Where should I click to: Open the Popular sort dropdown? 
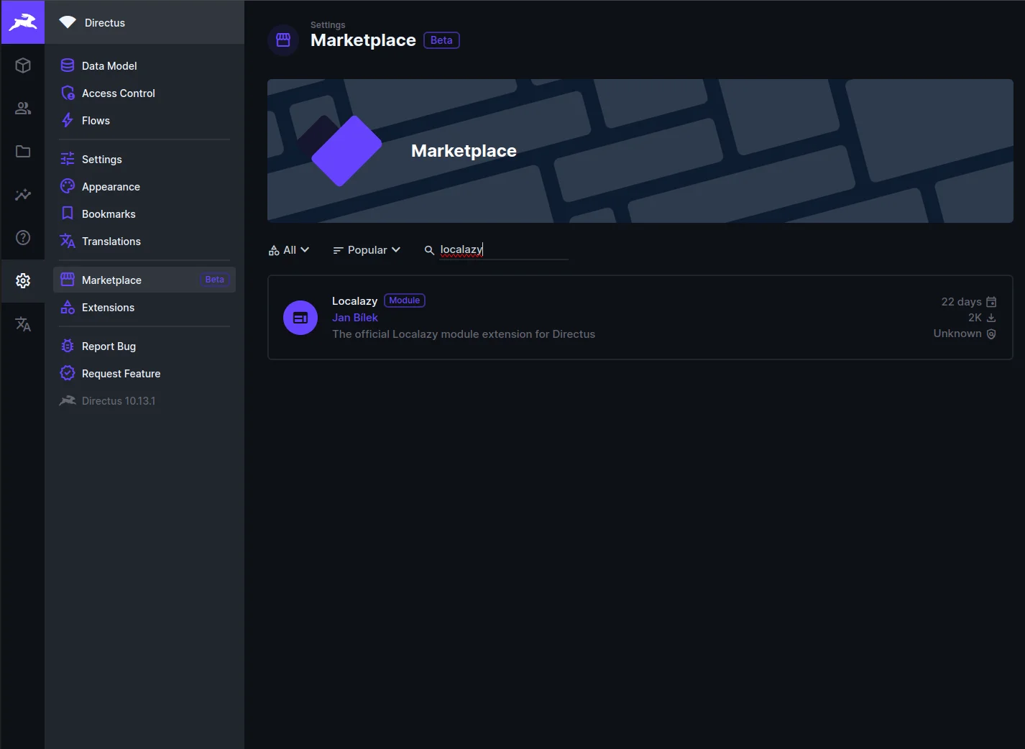tap(367, 250)
